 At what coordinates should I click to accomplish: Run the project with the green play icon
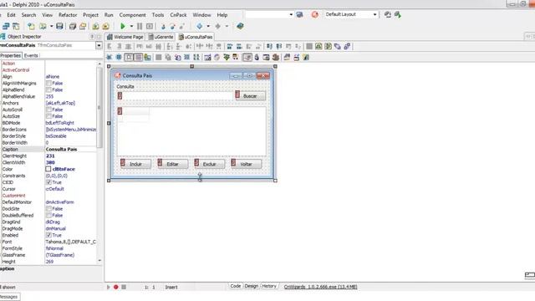click(x=123, y=26)
